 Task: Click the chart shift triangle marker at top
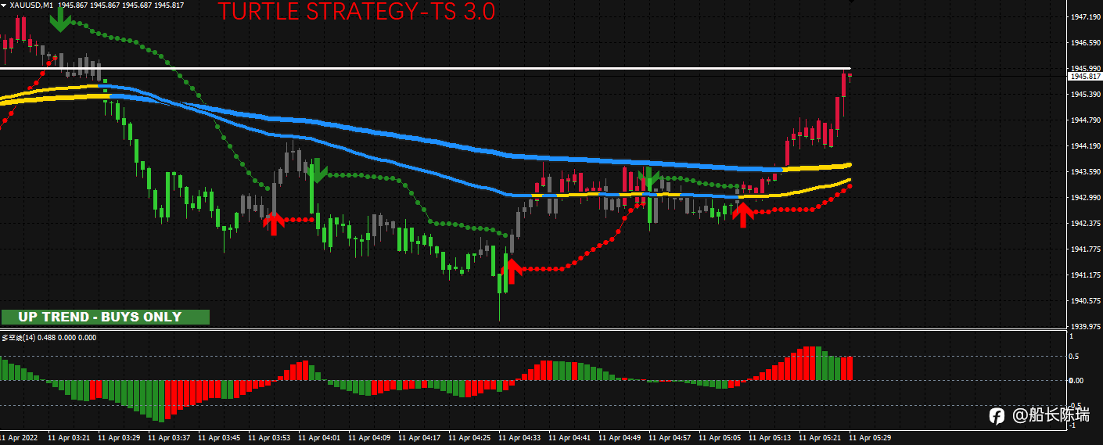851,2
